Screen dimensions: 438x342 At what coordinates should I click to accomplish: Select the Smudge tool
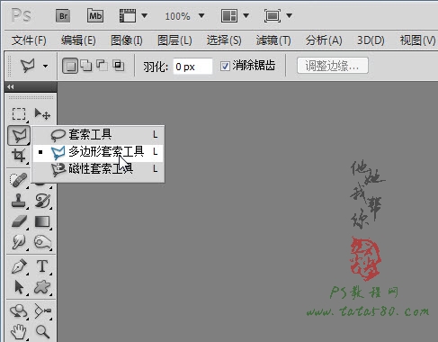coord(19,242)
